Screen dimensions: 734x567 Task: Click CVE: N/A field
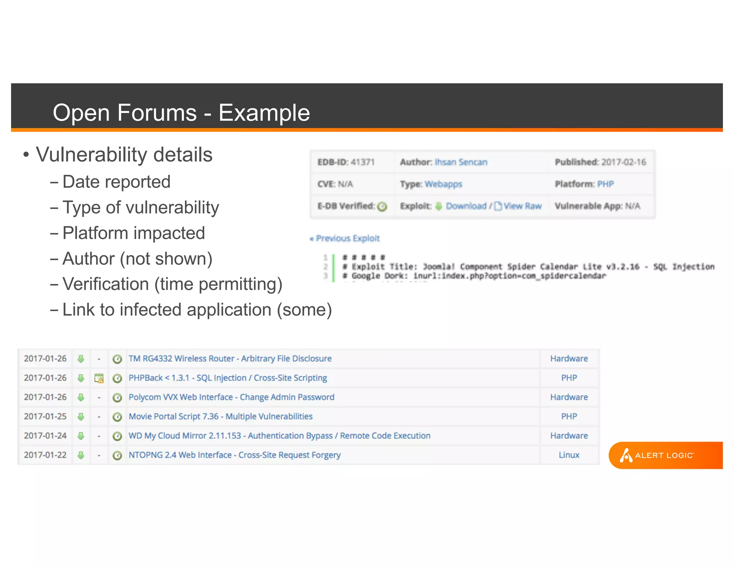(335, 184)
